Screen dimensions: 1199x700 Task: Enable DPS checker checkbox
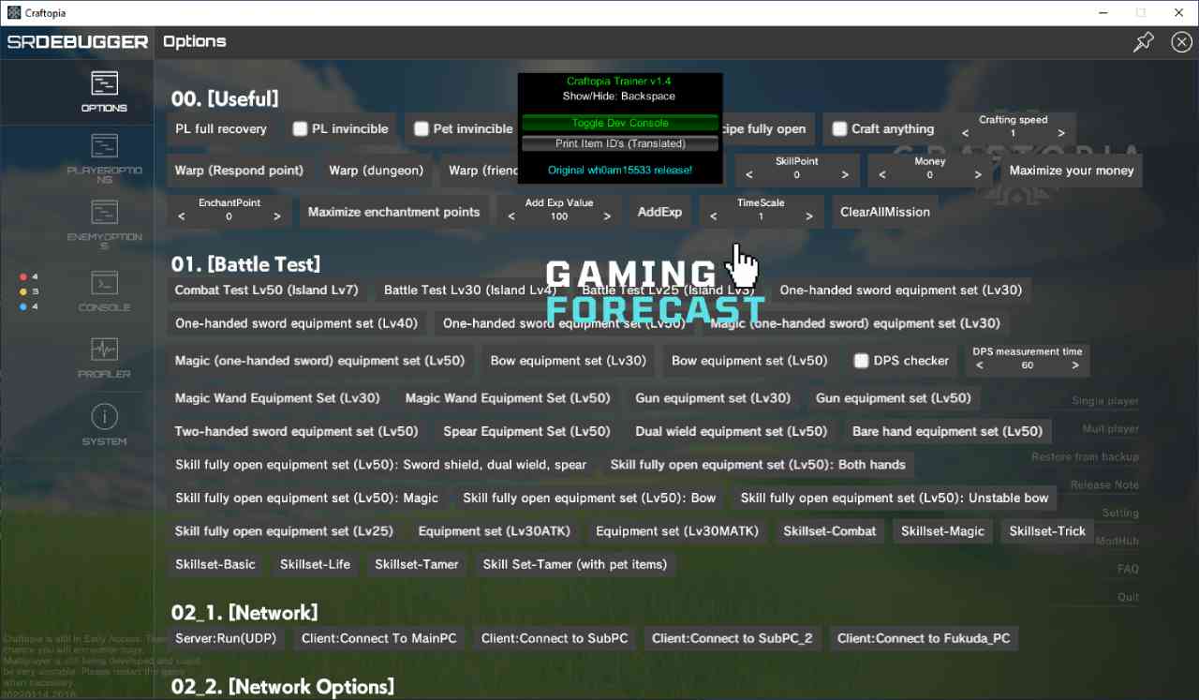861,361
